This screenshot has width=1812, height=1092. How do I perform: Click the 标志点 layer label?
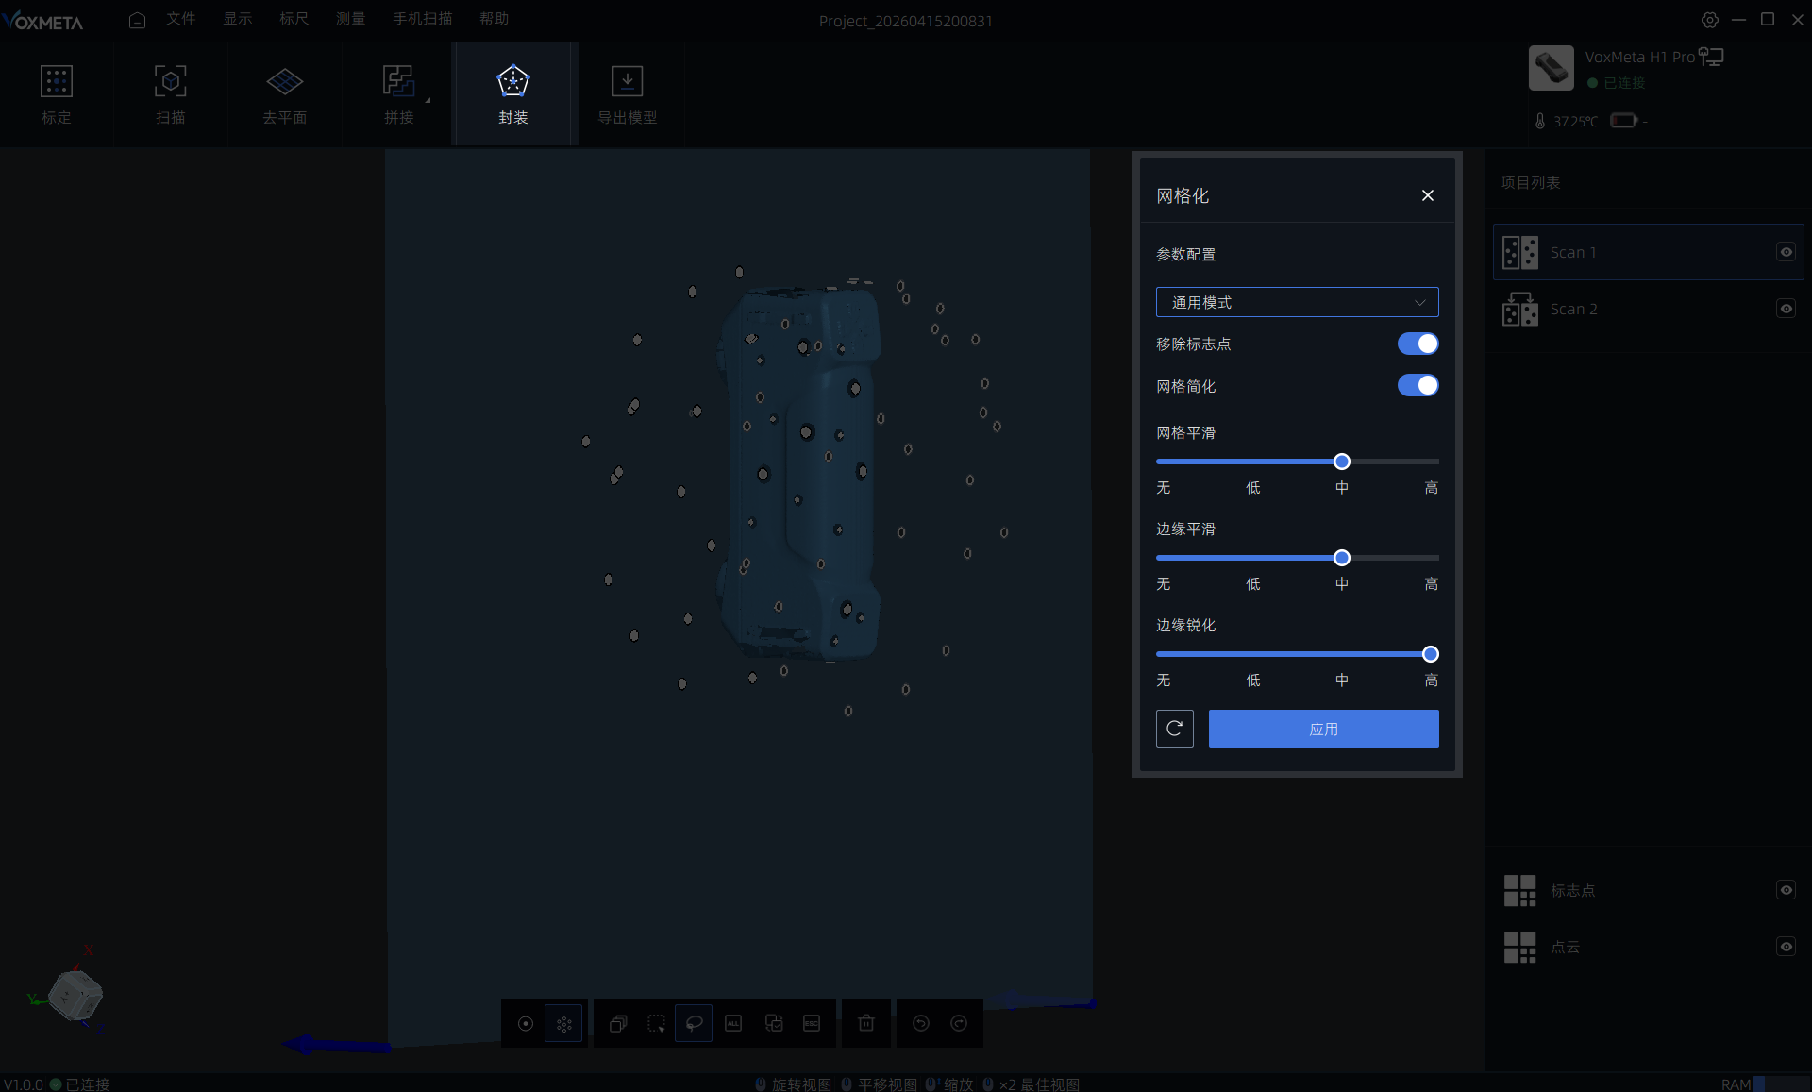click(x=1573, y=890)
